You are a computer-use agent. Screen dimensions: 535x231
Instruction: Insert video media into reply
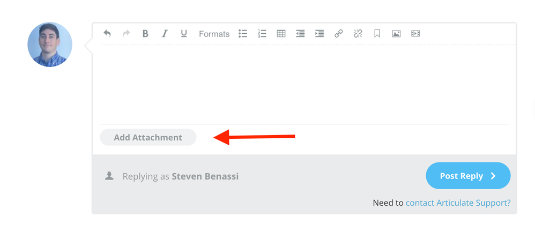coord(415,34)
